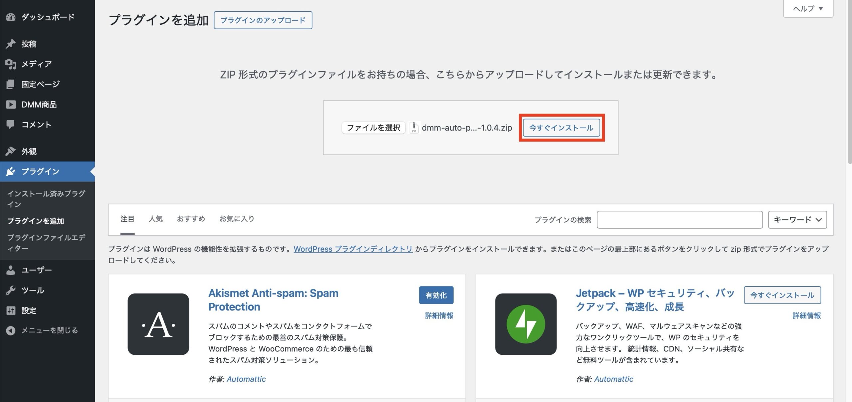This screenshot has width=852, height=402.
Task: Open 設定 settings icon in sidebar
Action: click(11, 310)
